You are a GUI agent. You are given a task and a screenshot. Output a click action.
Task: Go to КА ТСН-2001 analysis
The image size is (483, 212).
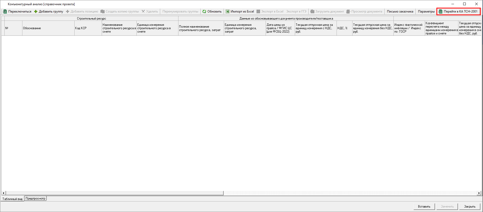pos(458,11)
